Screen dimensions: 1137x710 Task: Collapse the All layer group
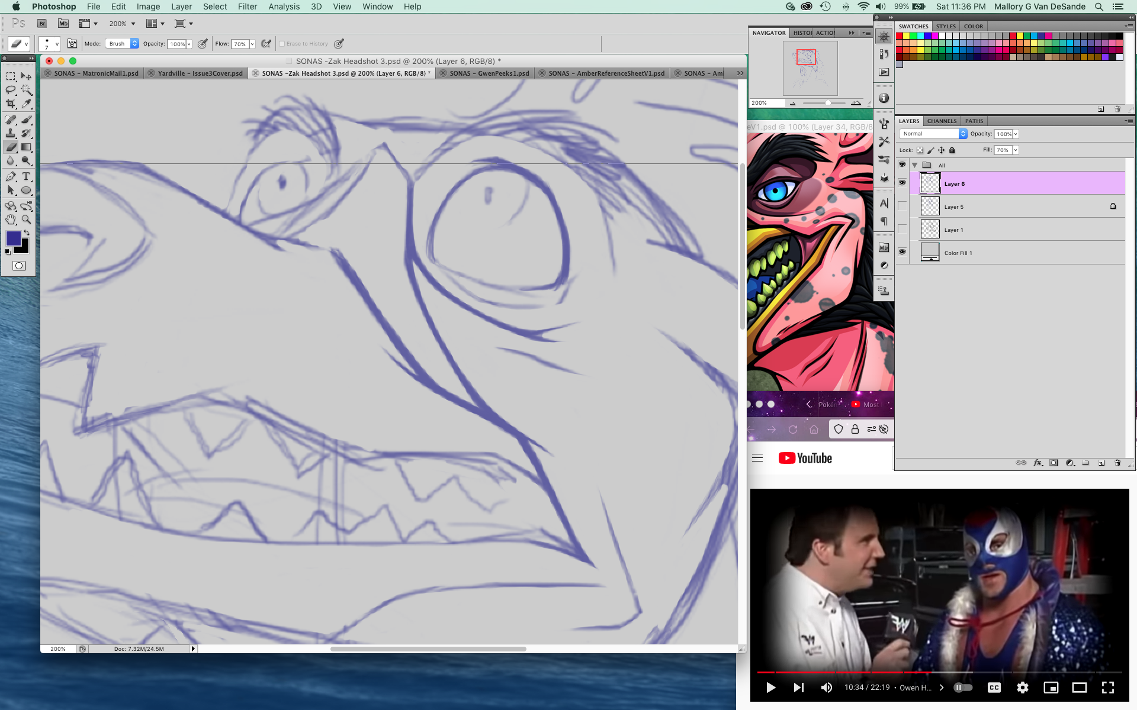(915, 165)
